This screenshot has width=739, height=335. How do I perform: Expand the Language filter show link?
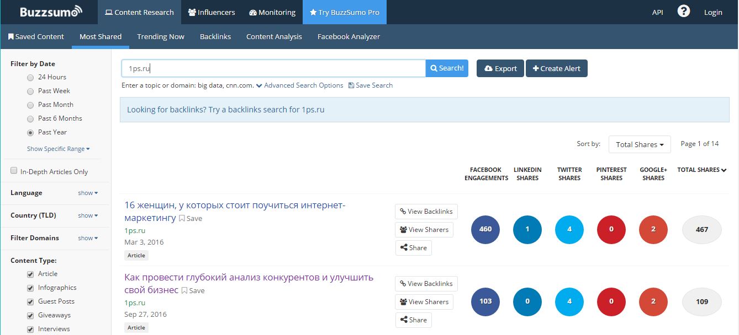click(88, 193)
